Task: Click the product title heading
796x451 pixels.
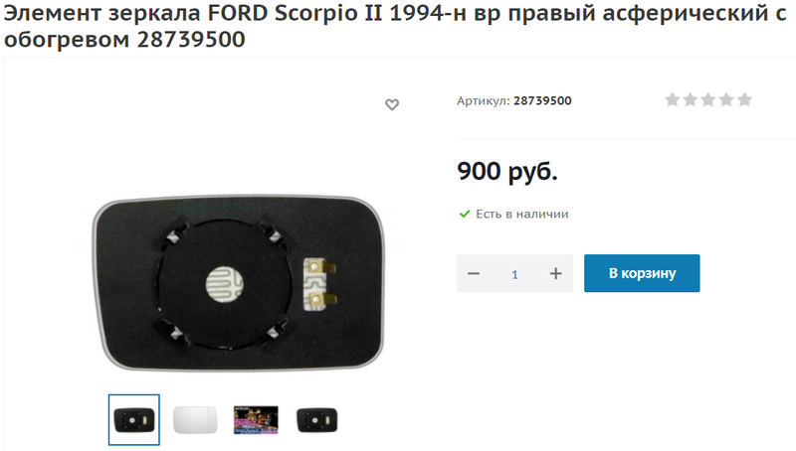Action: click(395, 26)
